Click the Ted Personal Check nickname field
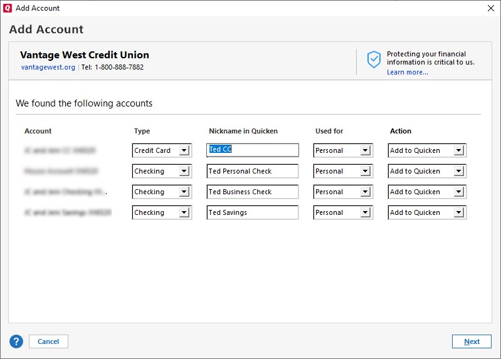 pos(253,171)
